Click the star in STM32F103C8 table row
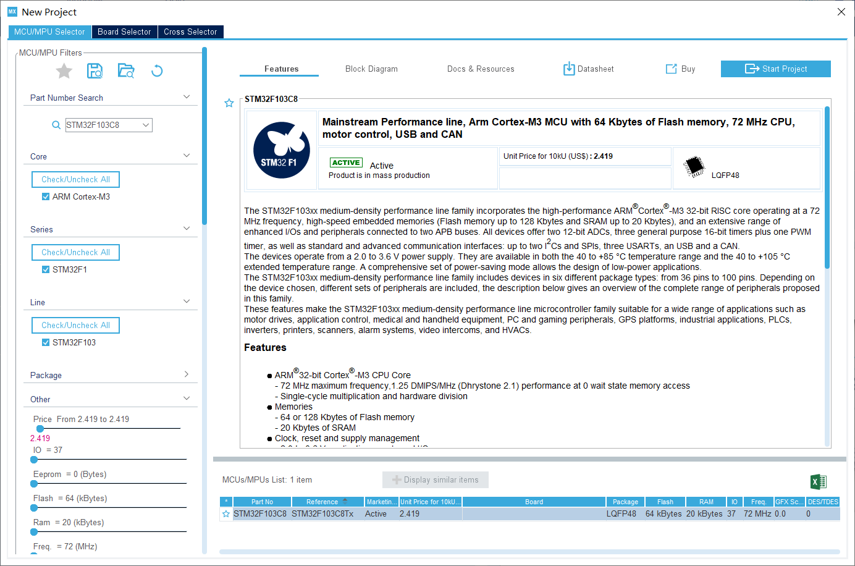This screenshot has height=566, width=855. (226, 514)
